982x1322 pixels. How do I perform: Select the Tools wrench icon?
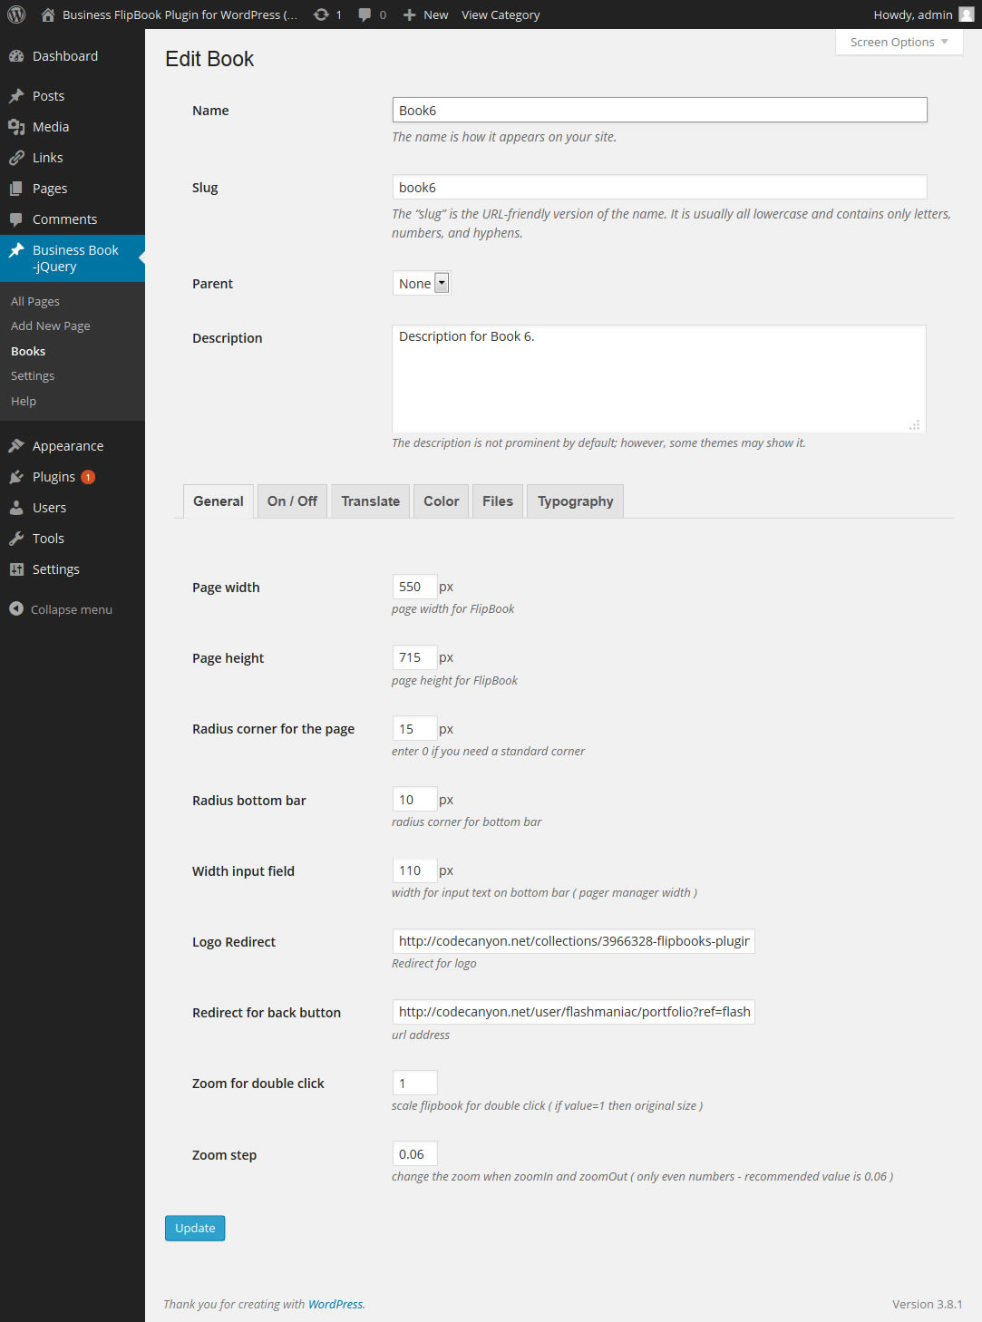(x=17, y=538)
